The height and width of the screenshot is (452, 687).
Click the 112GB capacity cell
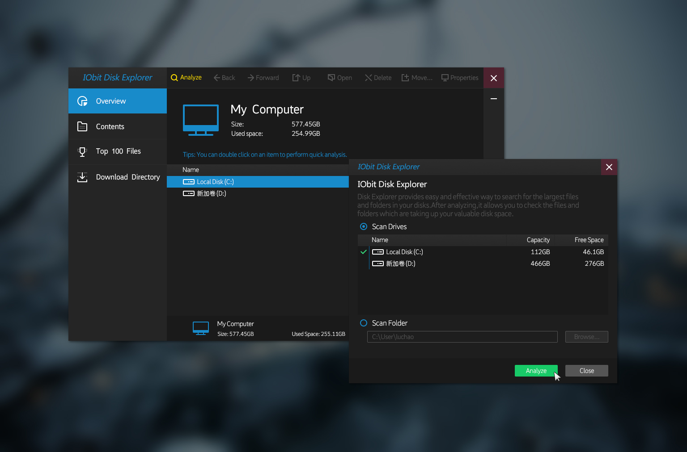tap(540, 252)
